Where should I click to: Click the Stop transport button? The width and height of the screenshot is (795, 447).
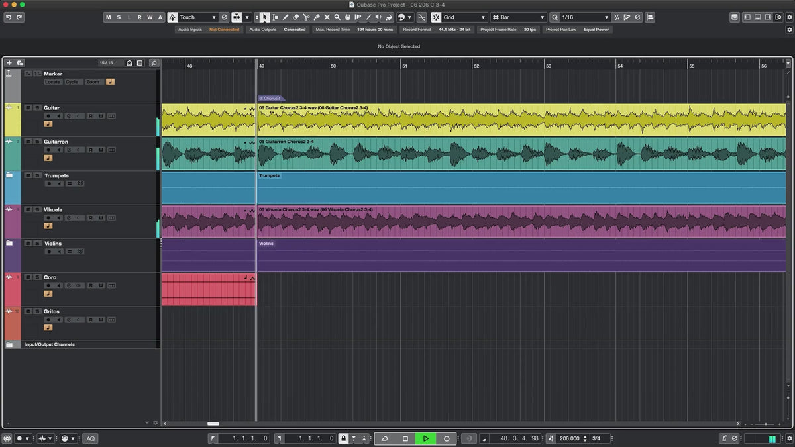click(405, 438)
